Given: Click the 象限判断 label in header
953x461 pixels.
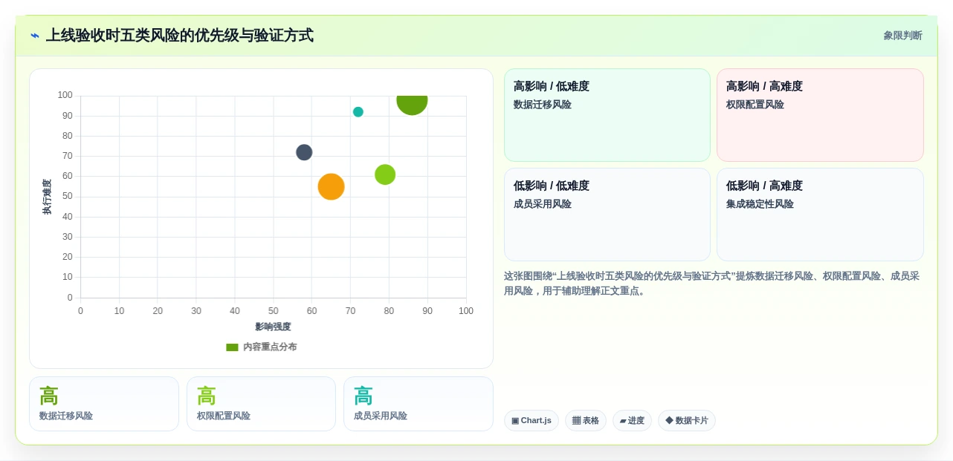Looking at the screenshot, I should click(902, 36).
